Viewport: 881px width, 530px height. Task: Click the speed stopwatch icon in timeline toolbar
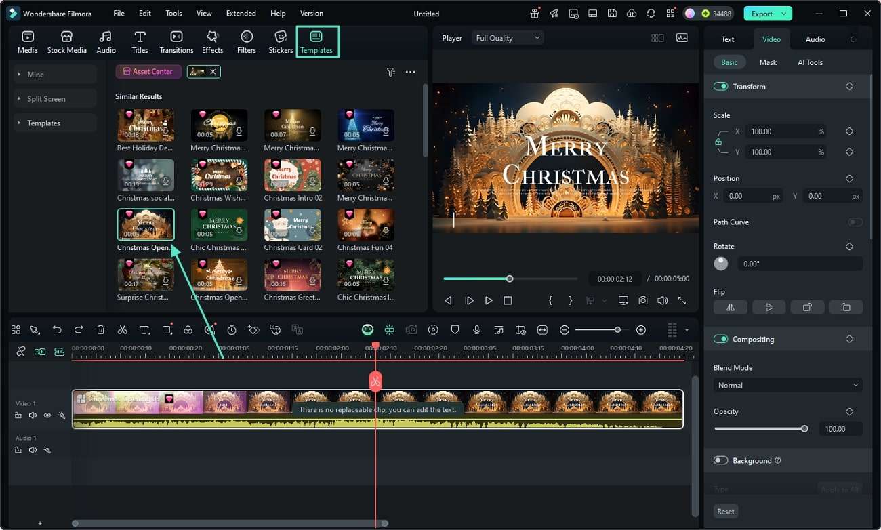[x=232, y=329]
